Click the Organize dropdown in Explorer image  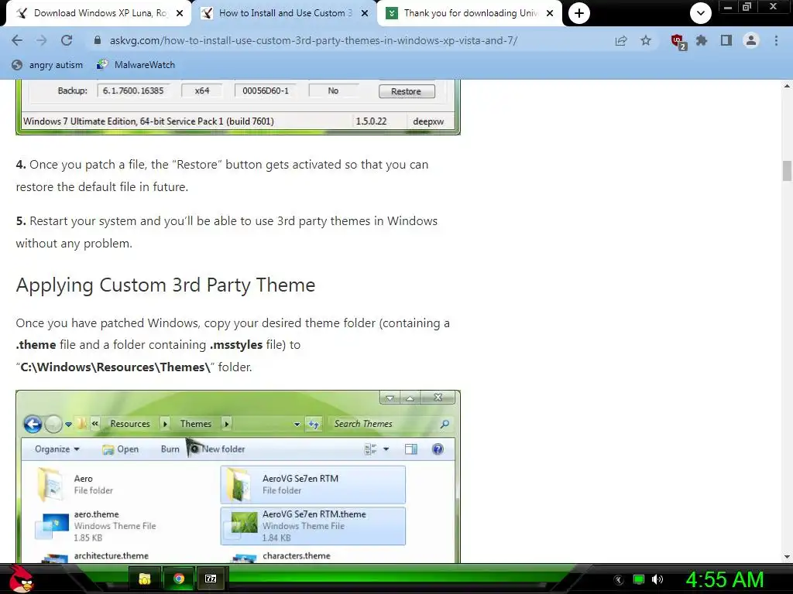coord(57,449)
